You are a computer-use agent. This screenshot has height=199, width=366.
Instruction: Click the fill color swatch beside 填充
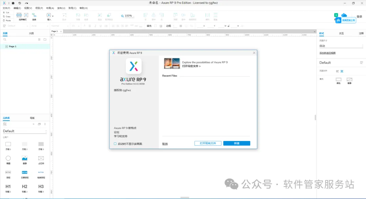(156, 26)
